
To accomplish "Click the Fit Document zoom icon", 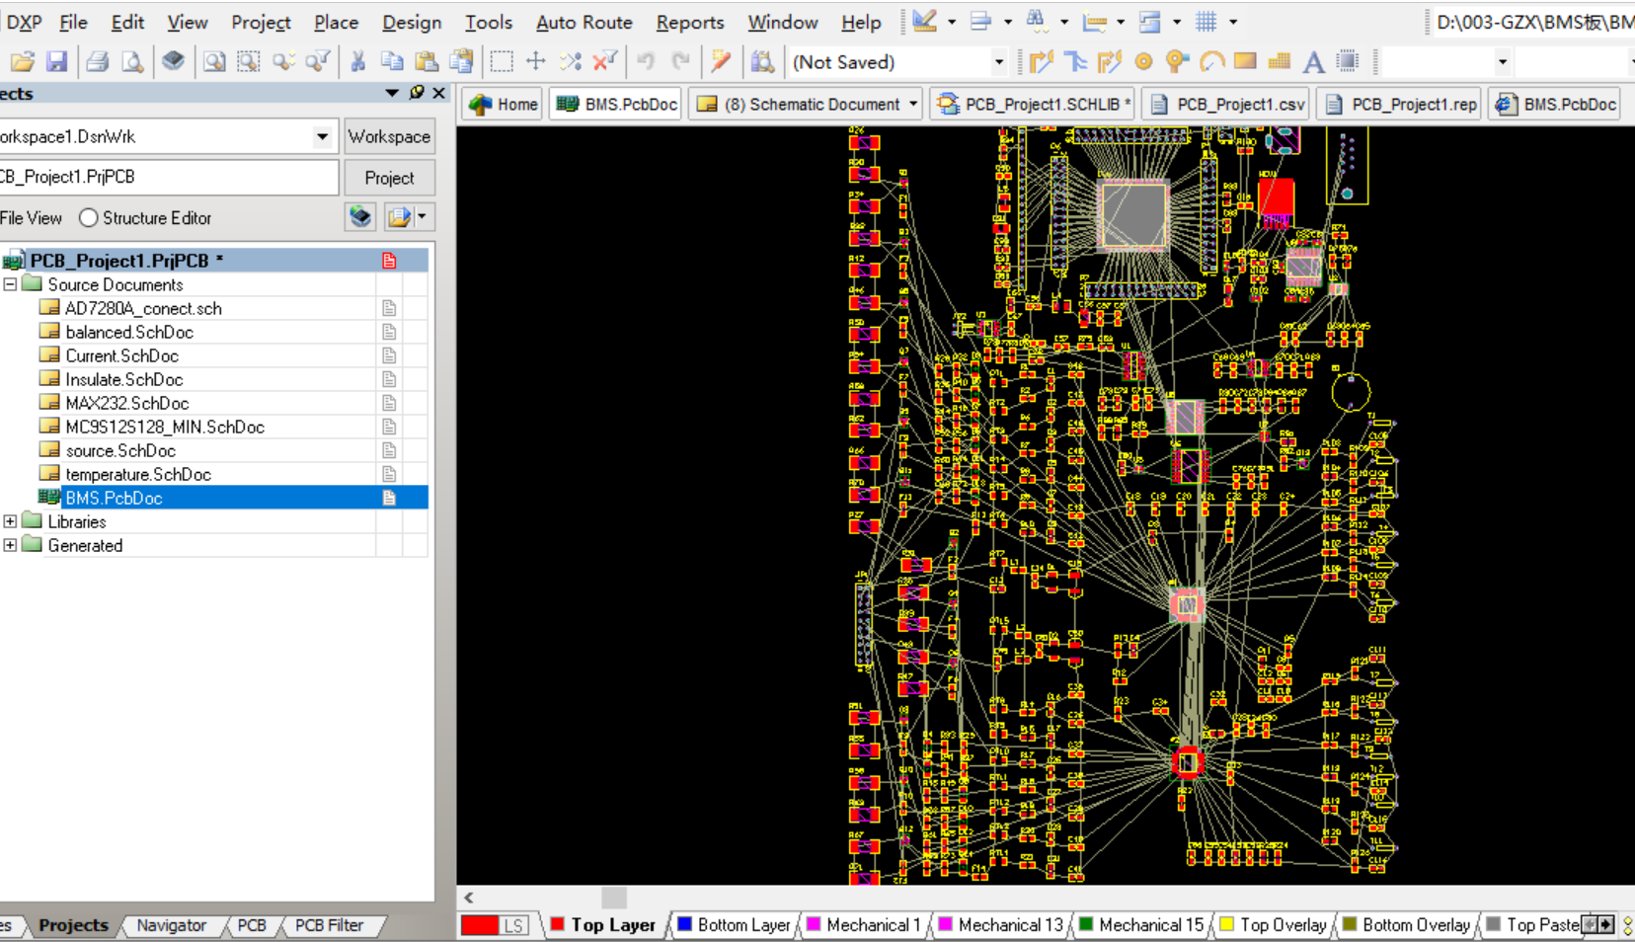I will coord(213,62).
